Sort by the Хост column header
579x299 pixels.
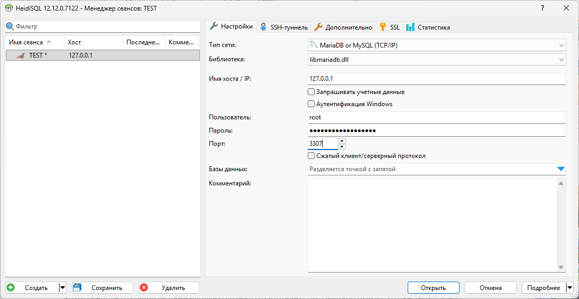tap(94, 42)
